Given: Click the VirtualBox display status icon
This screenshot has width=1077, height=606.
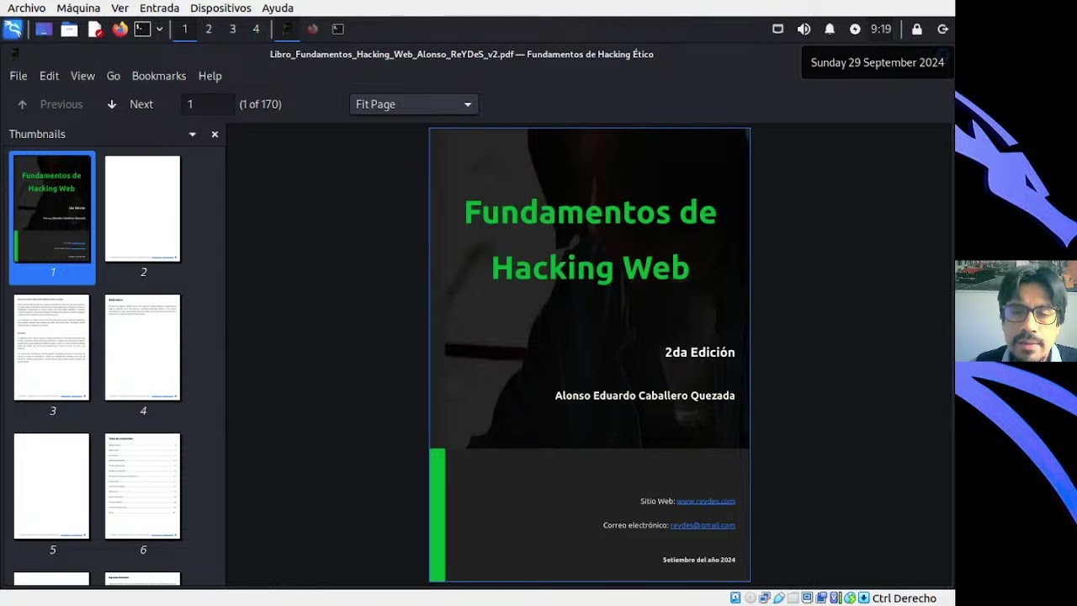Looking at the screenshot, I should (x=807, y=598).
